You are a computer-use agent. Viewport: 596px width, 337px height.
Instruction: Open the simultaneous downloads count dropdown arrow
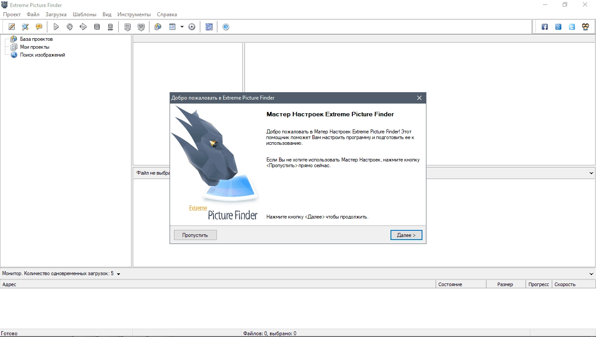tap(118, 274)
